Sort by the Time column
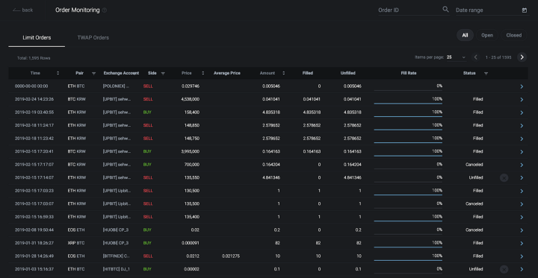The height and width of the screenshot is (278, 538). [x=58, y=73]
